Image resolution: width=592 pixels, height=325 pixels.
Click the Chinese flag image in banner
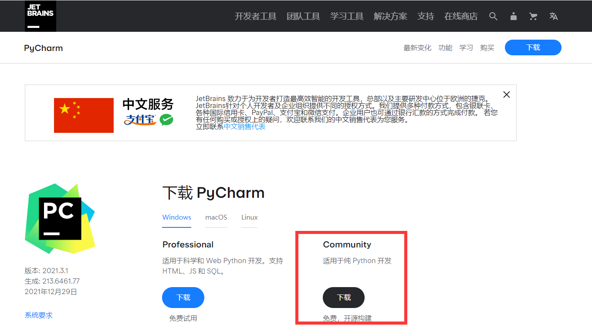point(84,115)
